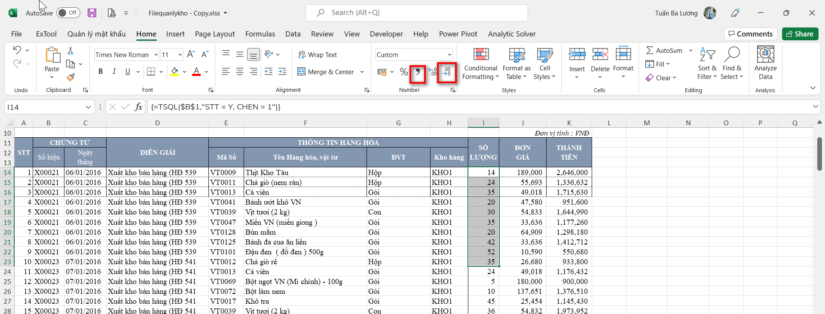The height and width of the screenshot is (314, 825).
Task: Toggle Underline formatting
Action: (128, 72)
